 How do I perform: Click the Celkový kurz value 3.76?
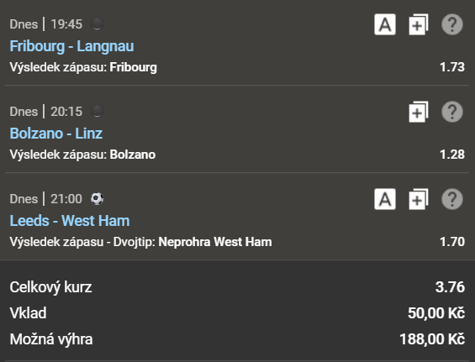tap(450, 287)
